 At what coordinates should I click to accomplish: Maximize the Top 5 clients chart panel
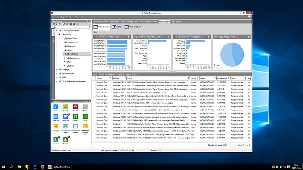pos(129,37)
